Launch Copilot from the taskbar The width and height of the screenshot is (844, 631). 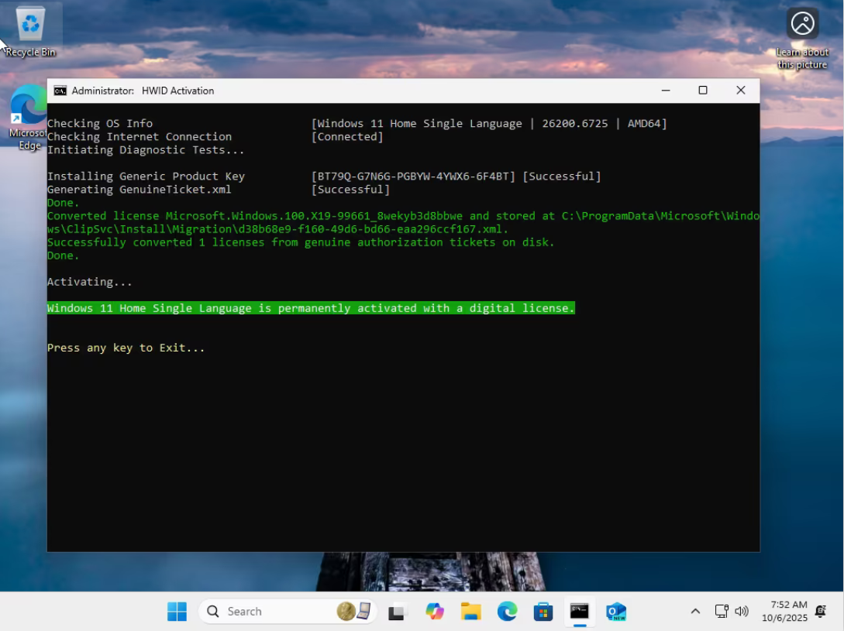[434, 612]
